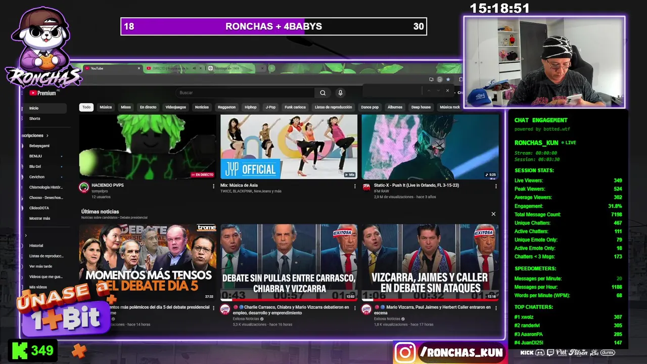647x364 pixels.
Task: Go to next find result arrow
Action: tap(437, 90)
